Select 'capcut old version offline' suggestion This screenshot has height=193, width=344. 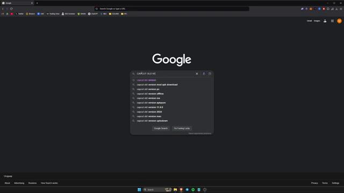tap(172, 94)
